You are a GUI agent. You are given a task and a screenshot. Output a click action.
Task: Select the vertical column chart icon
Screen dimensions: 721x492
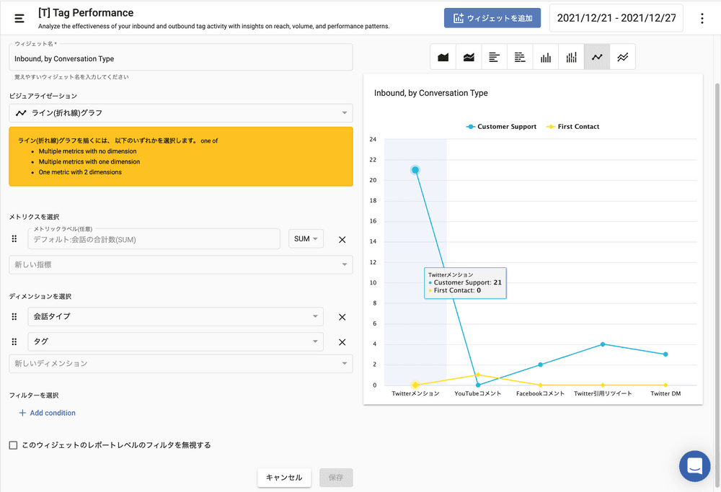click(x=546, y=58)
